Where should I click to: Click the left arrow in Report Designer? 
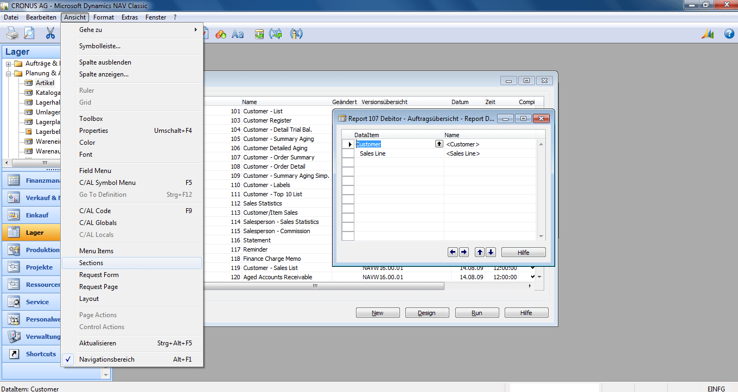pyautogui.click(x=453, y=252)
